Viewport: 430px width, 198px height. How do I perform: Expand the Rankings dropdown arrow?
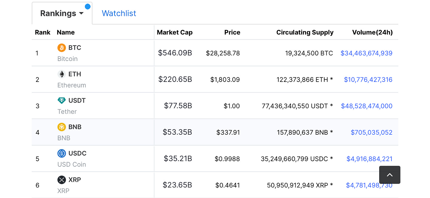point(81,14)
